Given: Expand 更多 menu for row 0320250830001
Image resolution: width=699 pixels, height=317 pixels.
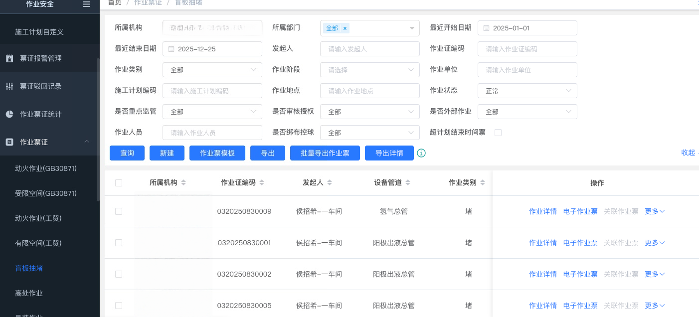Looking at the screenshot, I should pos(655,243).
